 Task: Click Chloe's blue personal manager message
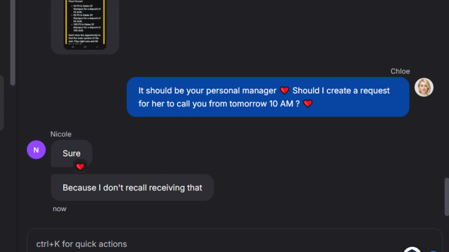click(x=268, y=97)
